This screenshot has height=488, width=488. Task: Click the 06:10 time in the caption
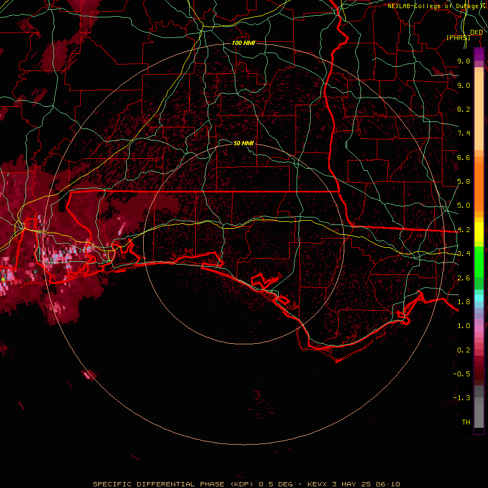click(388, 484)
